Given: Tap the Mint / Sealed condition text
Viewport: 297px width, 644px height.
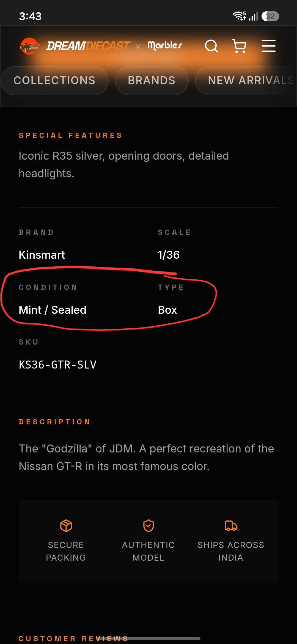Looking at the screenshot, I should (53, 310).
